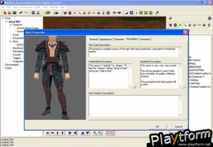Click scroll down arrow of Identified Description
Screen dimensions: 213x147
[180, 86]
